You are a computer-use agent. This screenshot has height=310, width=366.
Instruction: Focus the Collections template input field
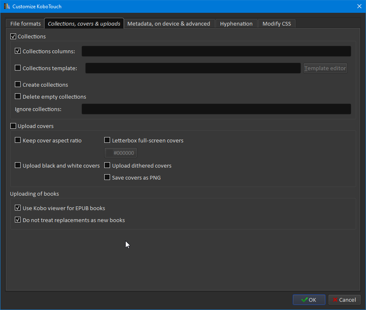pyautogui.click(x=193, y=68)
